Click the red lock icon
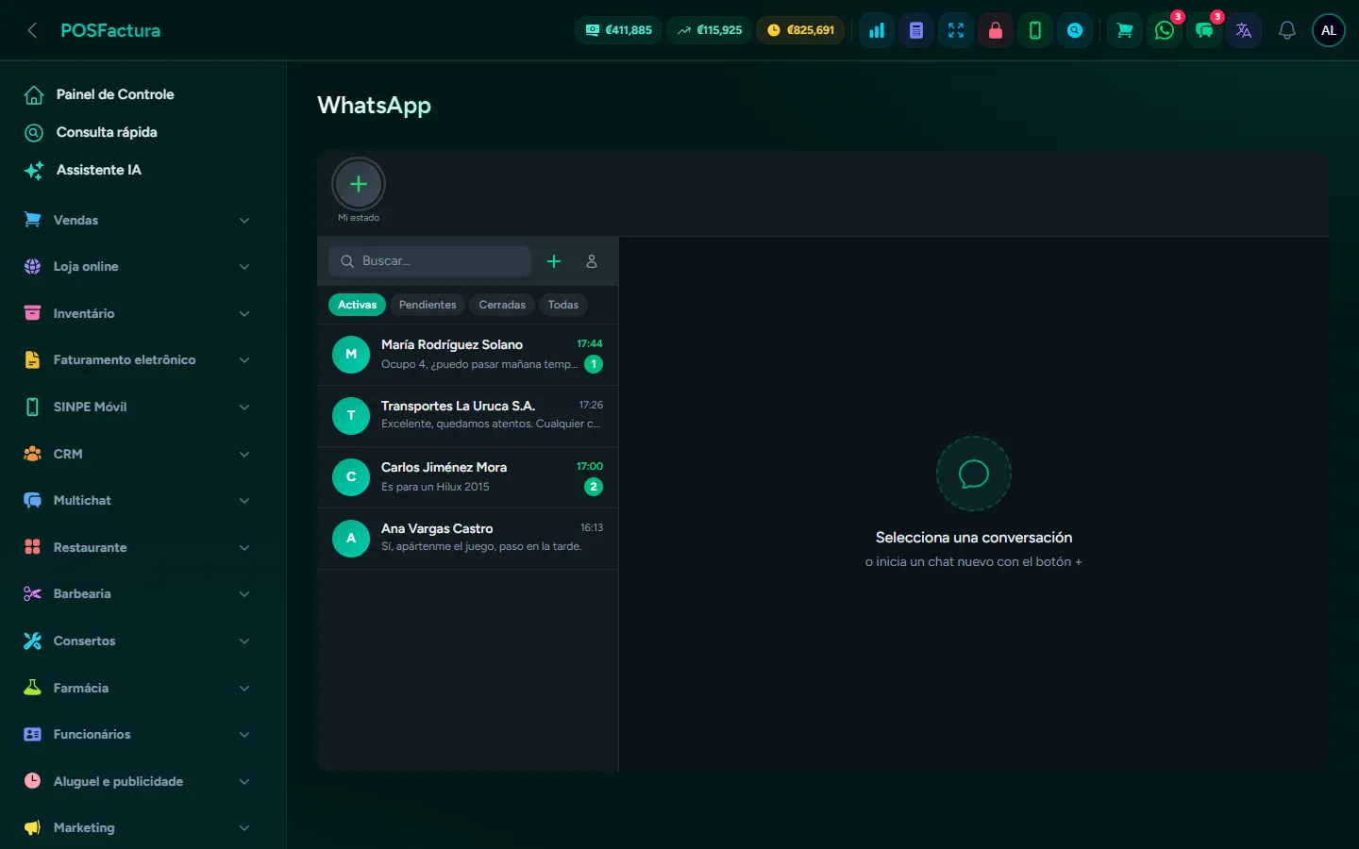 click(996, 30)
